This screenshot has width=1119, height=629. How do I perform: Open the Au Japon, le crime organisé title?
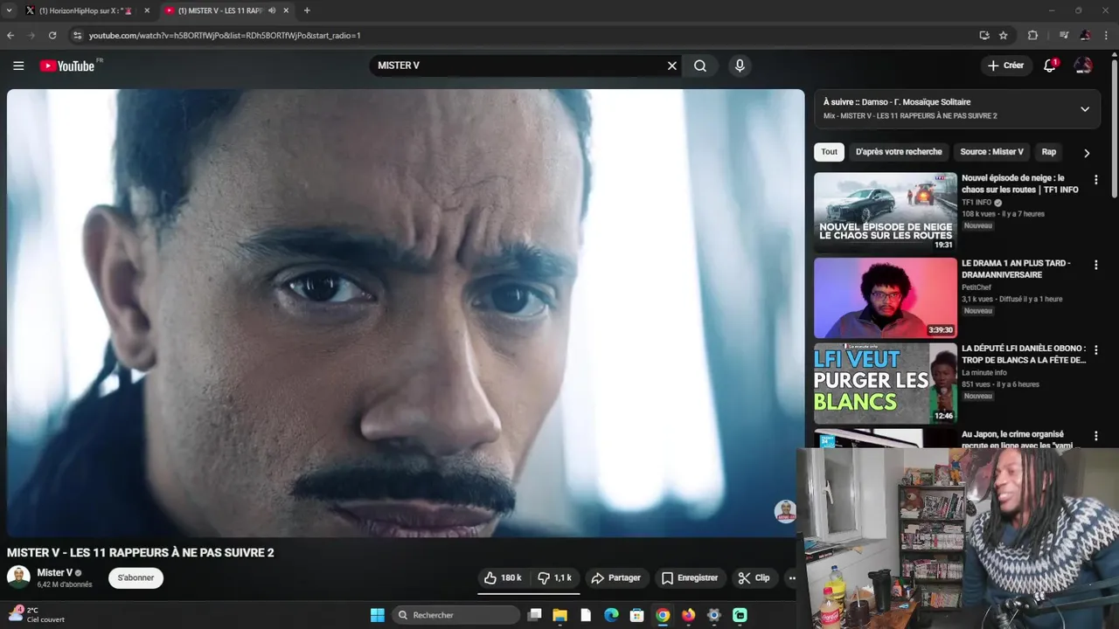1018,439
